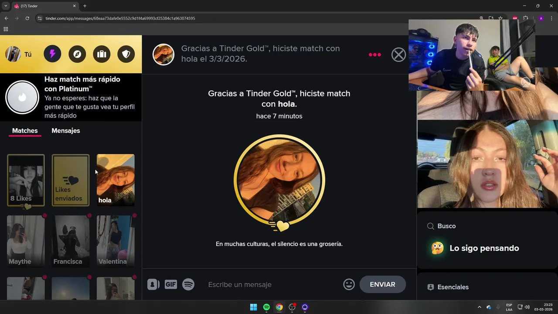Open Spotify from the taskbar

pyautogui.click(x=266, y=307)
